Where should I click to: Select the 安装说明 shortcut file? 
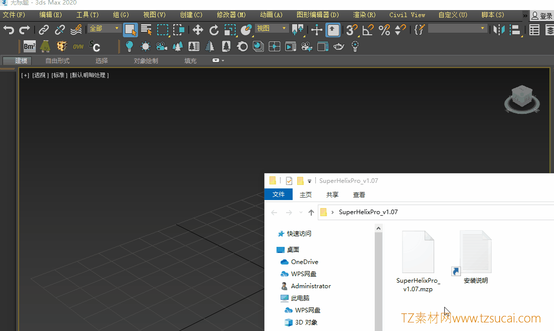(x=475, y=257)
